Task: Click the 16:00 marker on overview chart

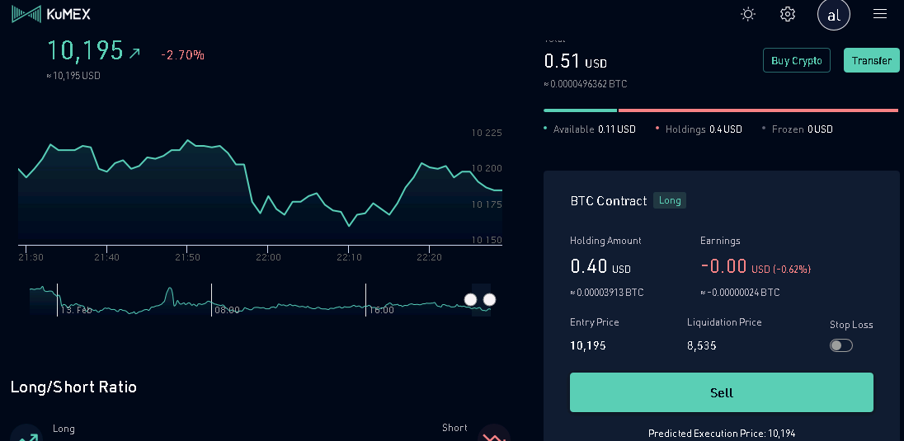Action: (381, 310)
